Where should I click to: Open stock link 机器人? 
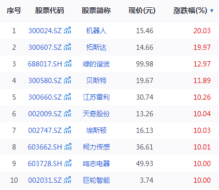pyautogui.click(x=96, y=31)
